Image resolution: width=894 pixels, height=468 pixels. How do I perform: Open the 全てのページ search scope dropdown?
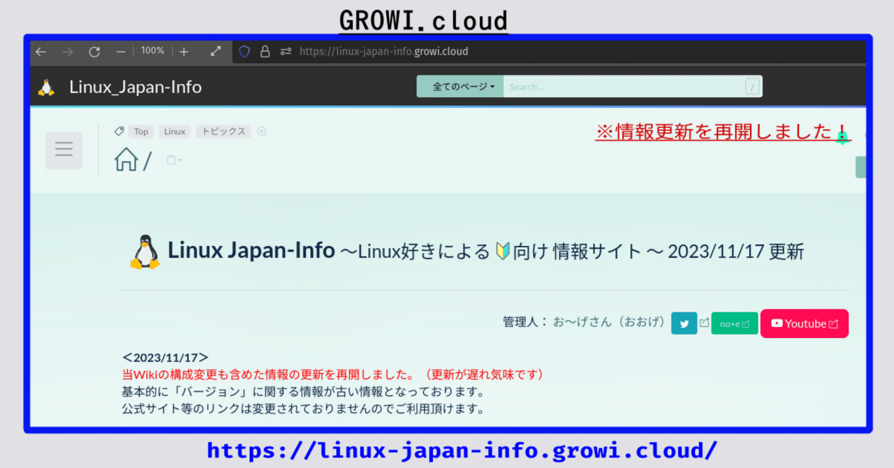point(460,87)
